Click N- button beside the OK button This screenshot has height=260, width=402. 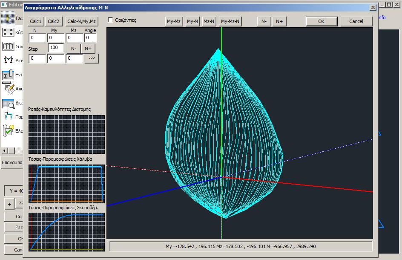tap(264, 21)
